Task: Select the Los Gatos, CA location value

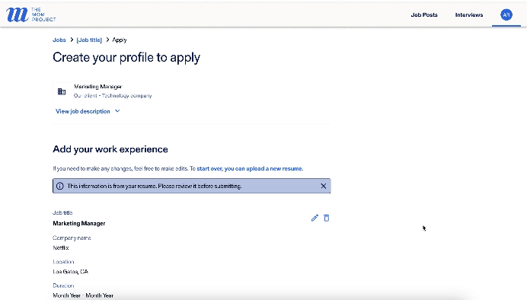Action: click(71, 272)
